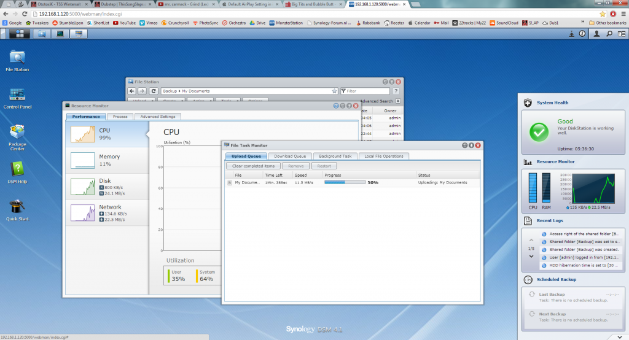Select the Local File Operations tab

(383, 156)
